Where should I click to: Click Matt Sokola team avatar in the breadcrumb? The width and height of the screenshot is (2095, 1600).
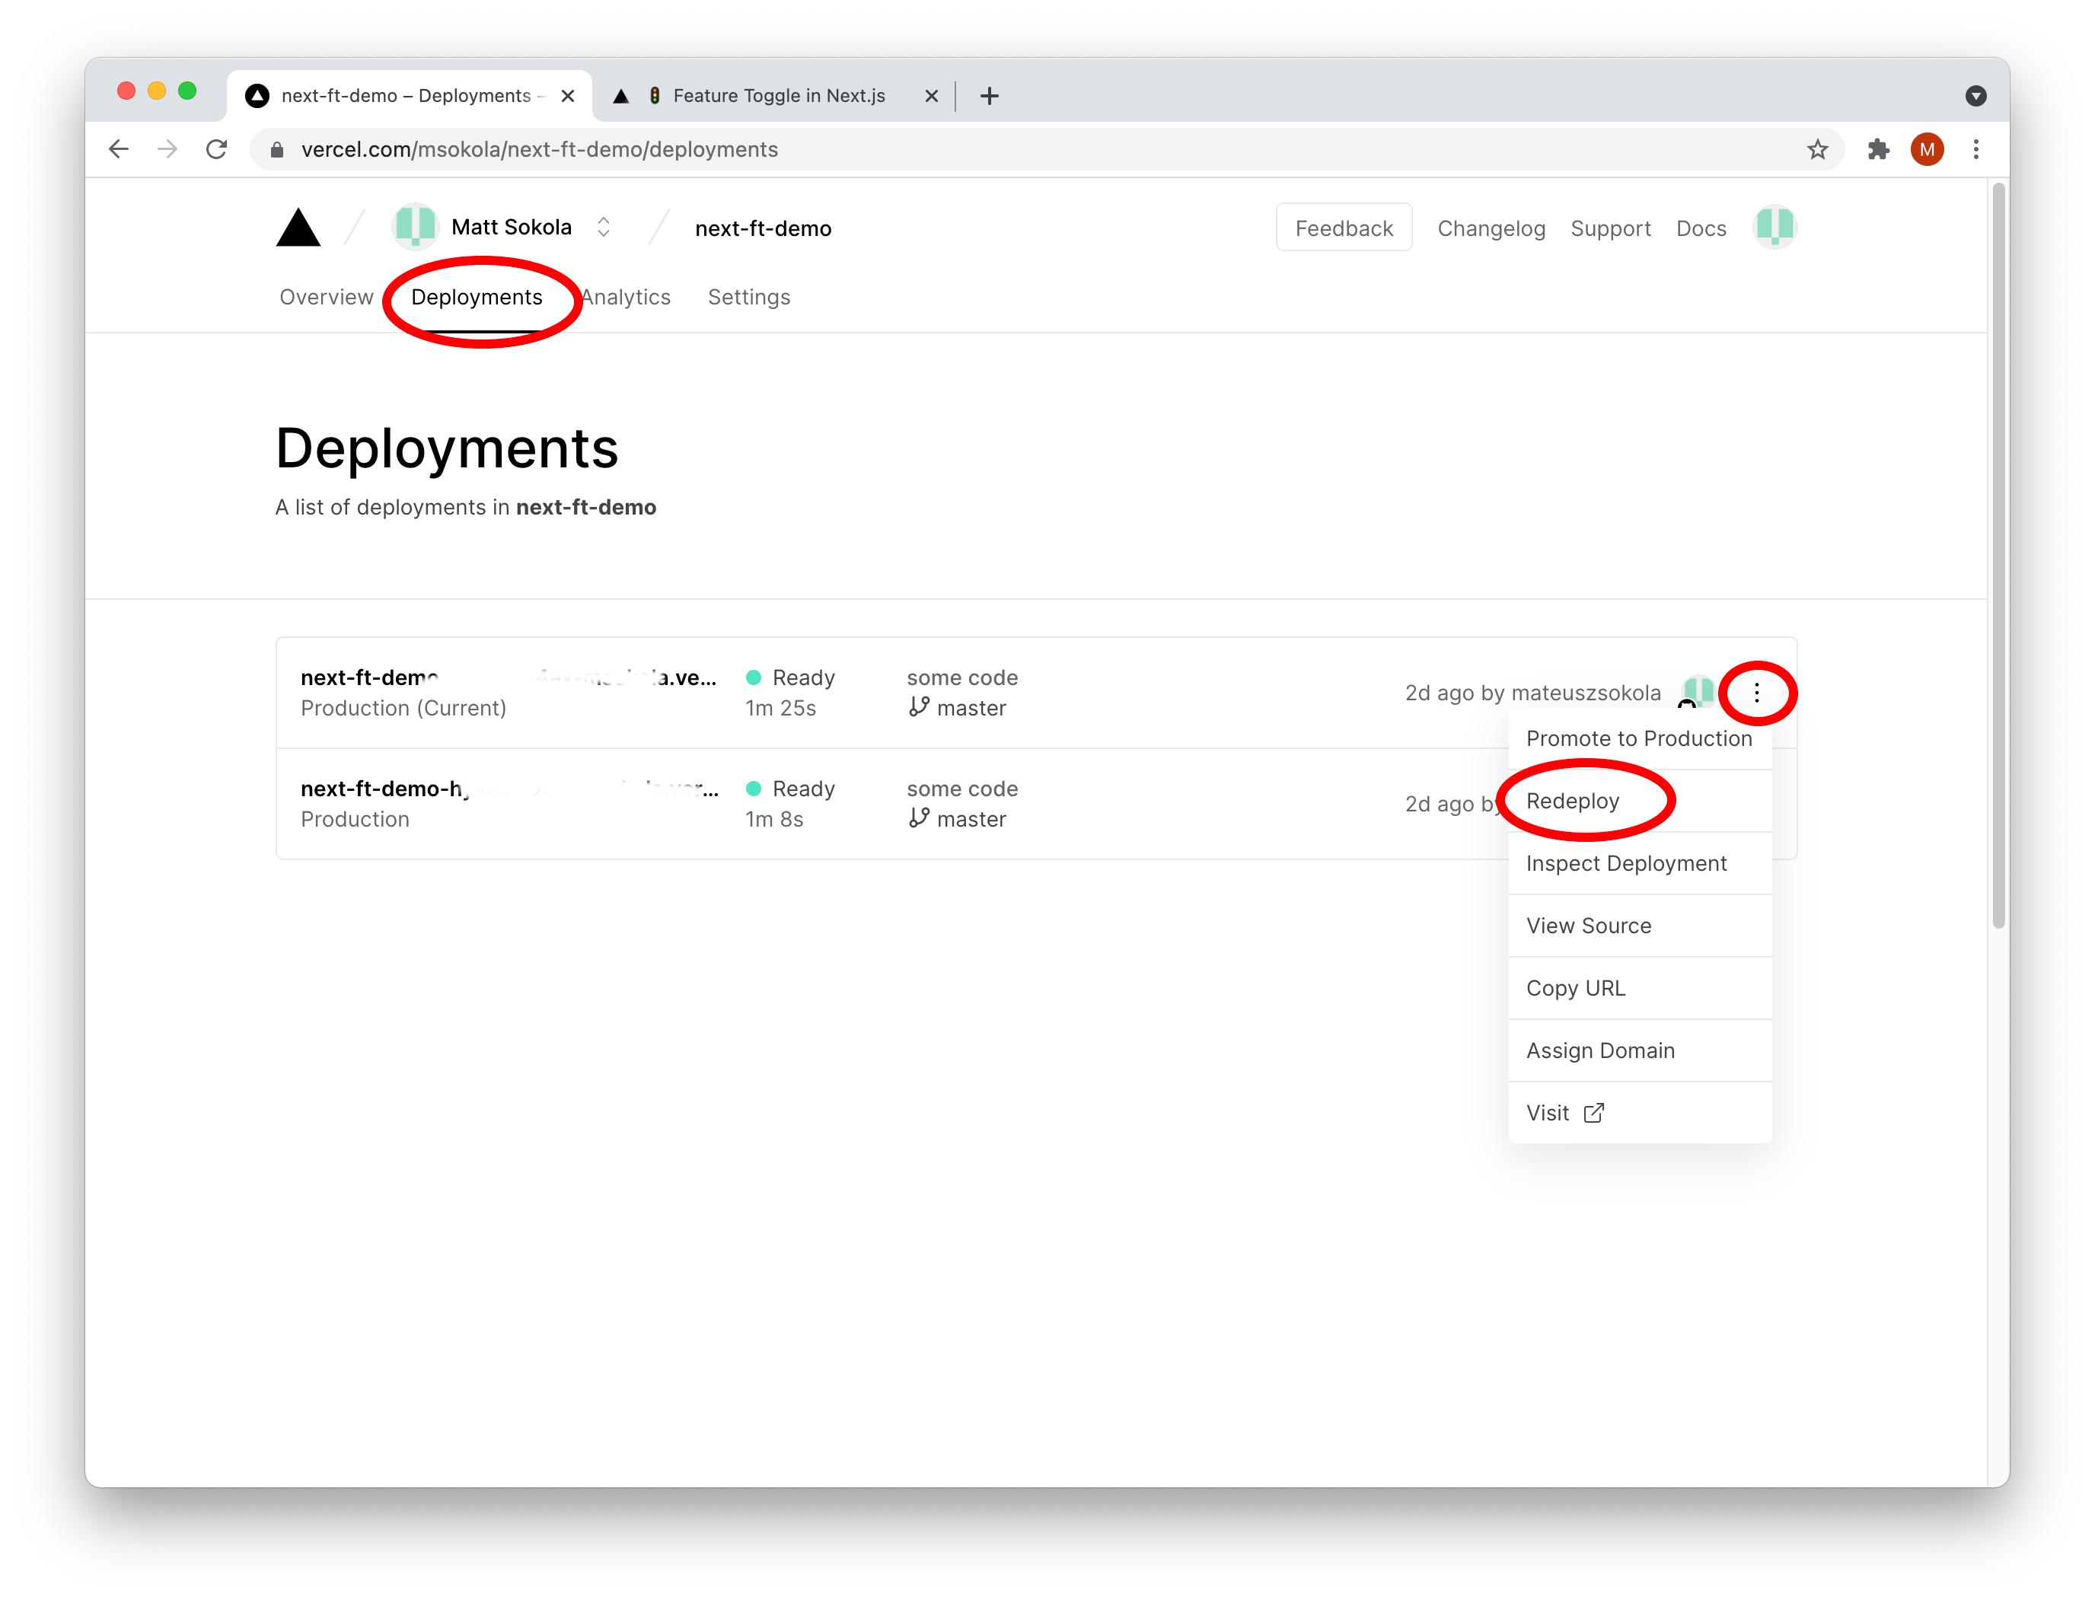click(x=415, y=227)
